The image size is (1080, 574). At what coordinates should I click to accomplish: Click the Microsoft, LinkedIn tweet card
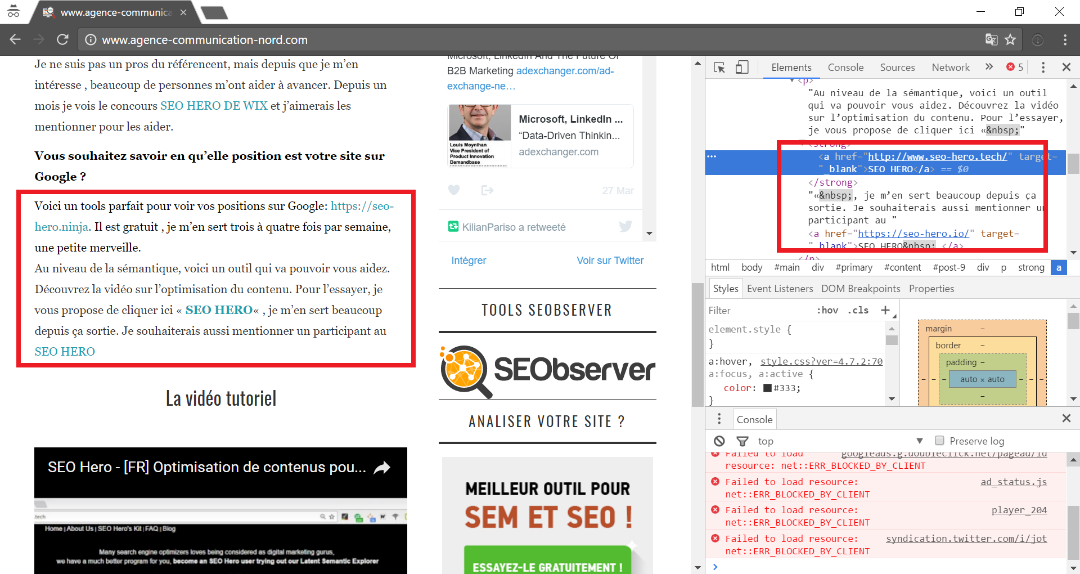[541, 136]
